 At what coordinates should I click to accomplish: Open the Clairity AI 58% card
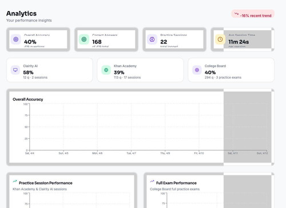click(x=50, y=70)
